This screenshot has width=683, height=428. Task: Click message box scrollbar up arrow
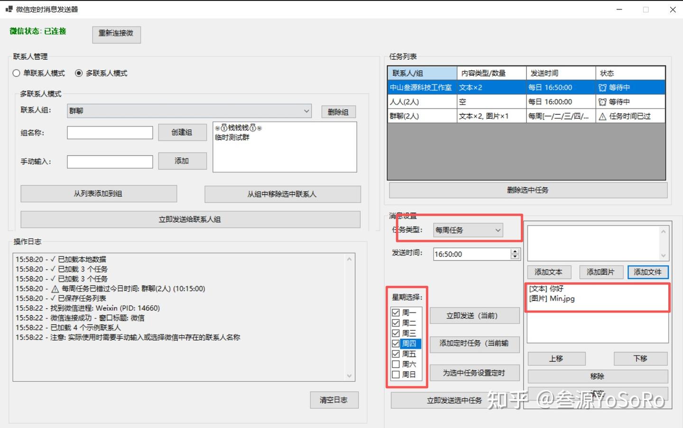[663, 231]
